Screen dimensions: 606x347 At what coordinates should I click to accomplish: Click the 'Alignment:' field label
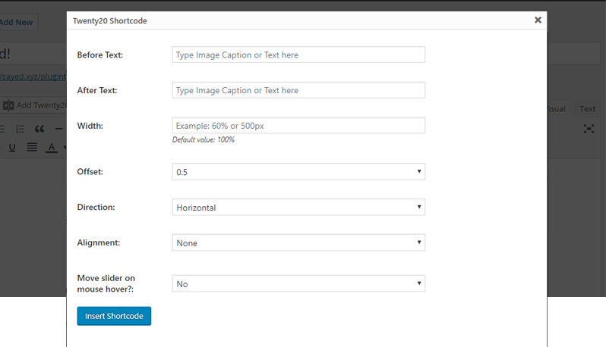99,242
